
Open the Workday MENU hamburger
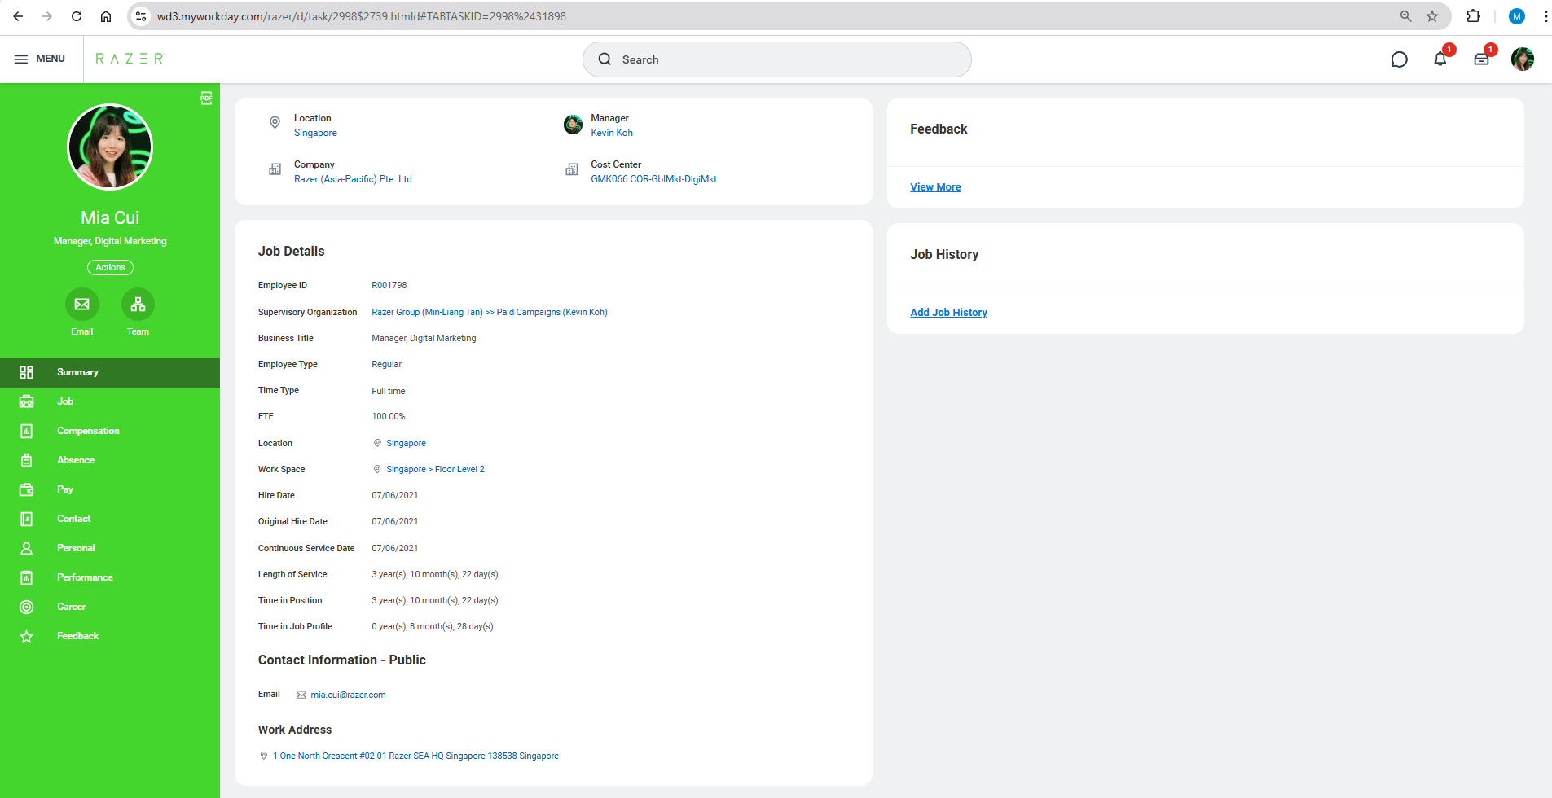40,59
